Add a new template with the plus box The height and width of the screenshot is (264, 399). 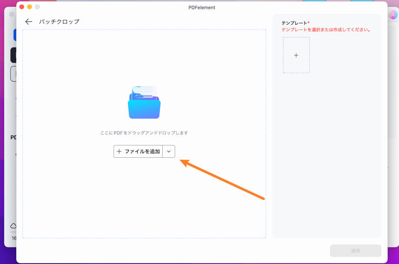[x=296, y=55]
